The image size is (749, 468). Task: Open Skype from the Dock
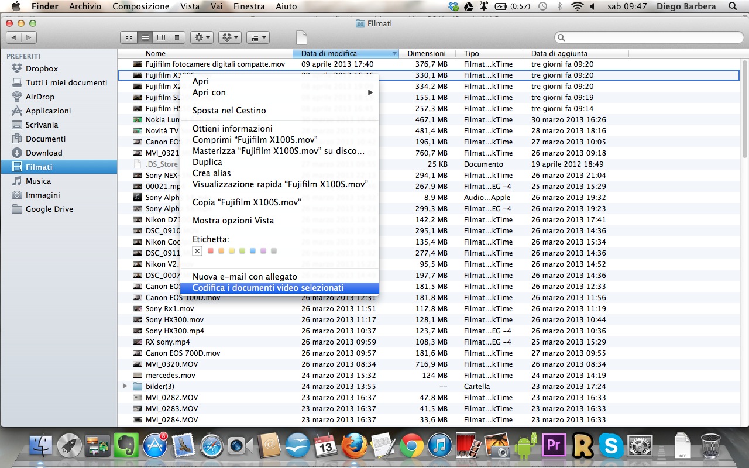tap(611, 446)
